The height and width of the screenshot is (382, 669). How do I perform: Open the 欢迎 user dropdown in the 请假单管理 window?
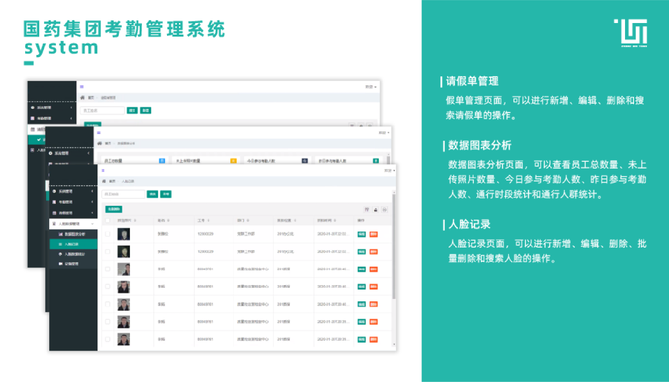(x=371, y=87)
